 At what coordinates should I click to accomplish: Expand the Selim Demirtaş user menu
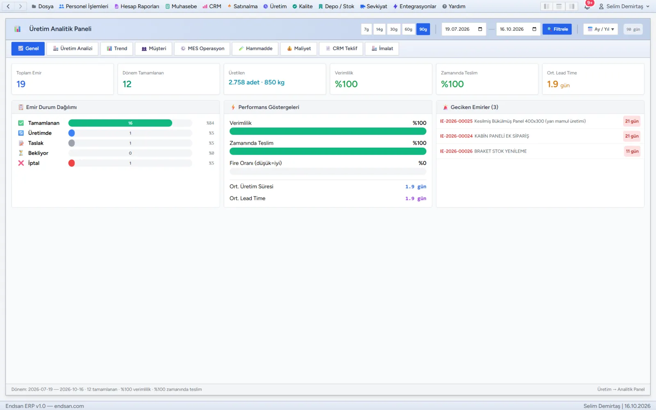(624, 6)
